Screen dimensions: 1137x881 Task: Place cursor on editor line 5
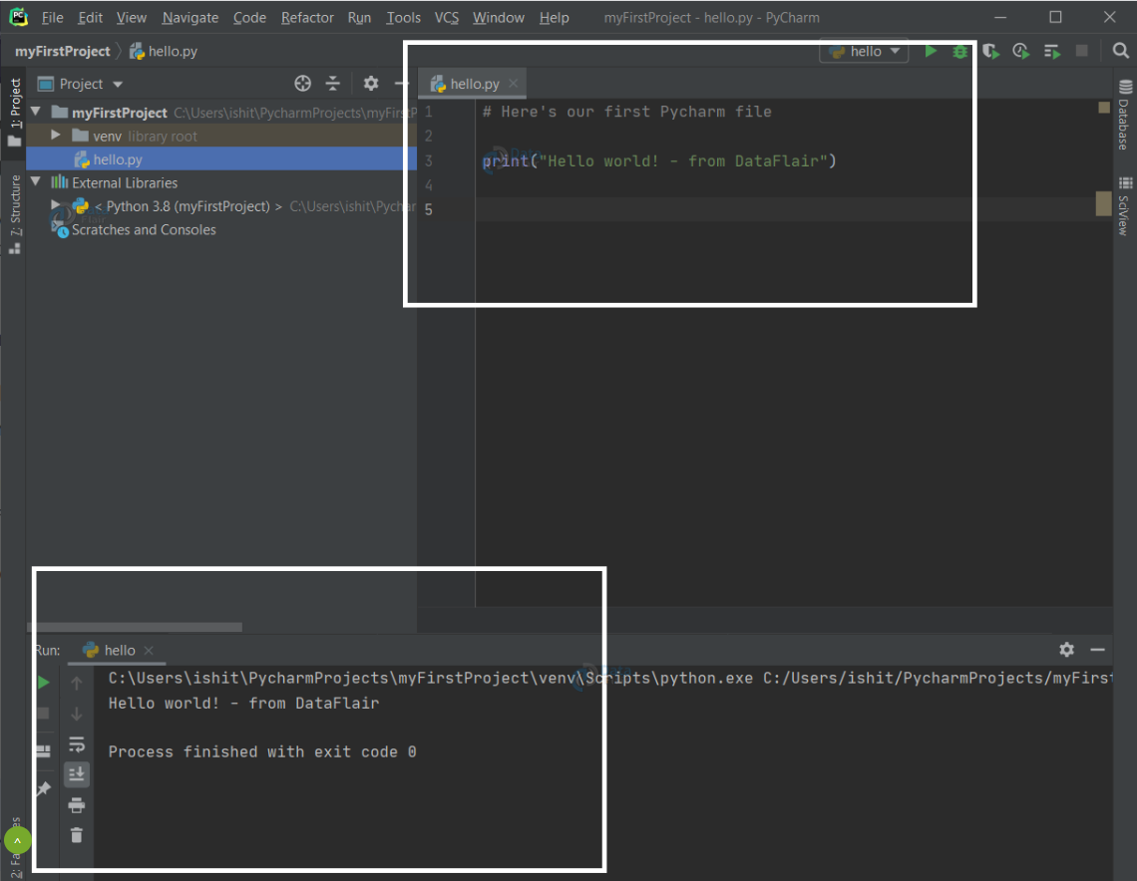786,208
